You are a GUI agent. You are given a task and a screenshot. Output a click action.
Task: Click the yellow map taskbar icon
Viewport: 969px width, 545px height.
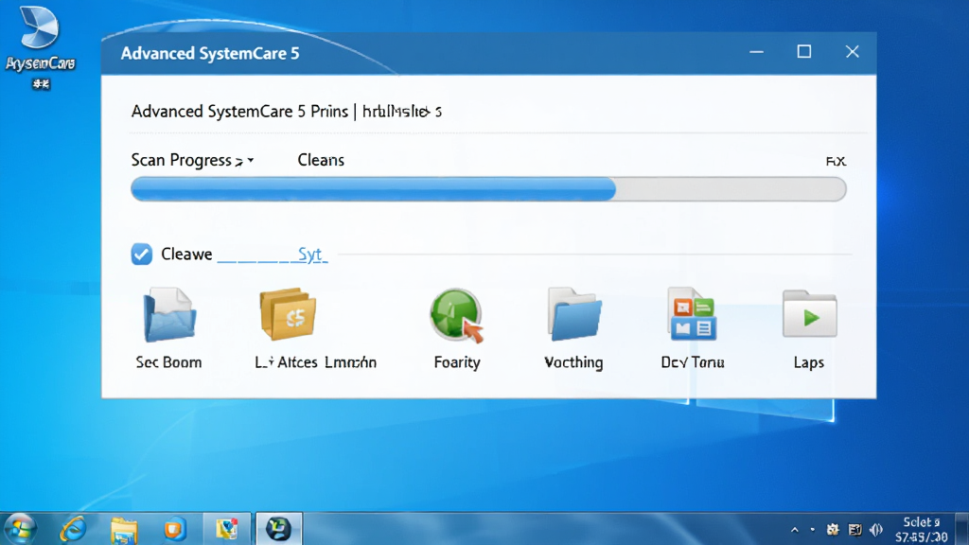[x=227, y=530]
